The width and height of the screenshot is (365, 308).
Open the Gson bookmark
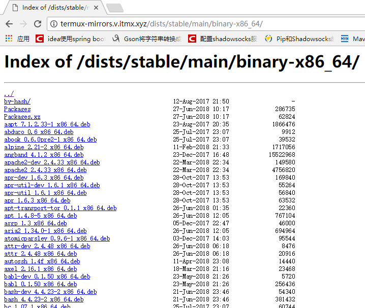coord(147,39)
